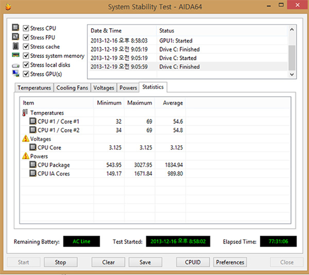Uncheck the Stress CPU checkbox
Image resolution: width=309 pixels, height=275 pixels.
click(x=26, y=28)
